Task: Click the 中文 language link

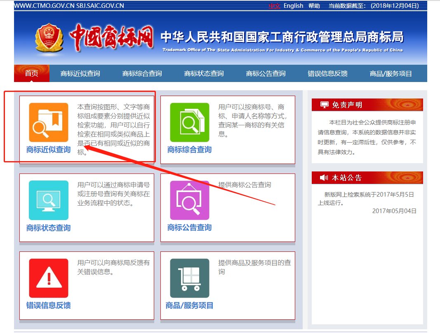Action: click(x=274, y=6)
